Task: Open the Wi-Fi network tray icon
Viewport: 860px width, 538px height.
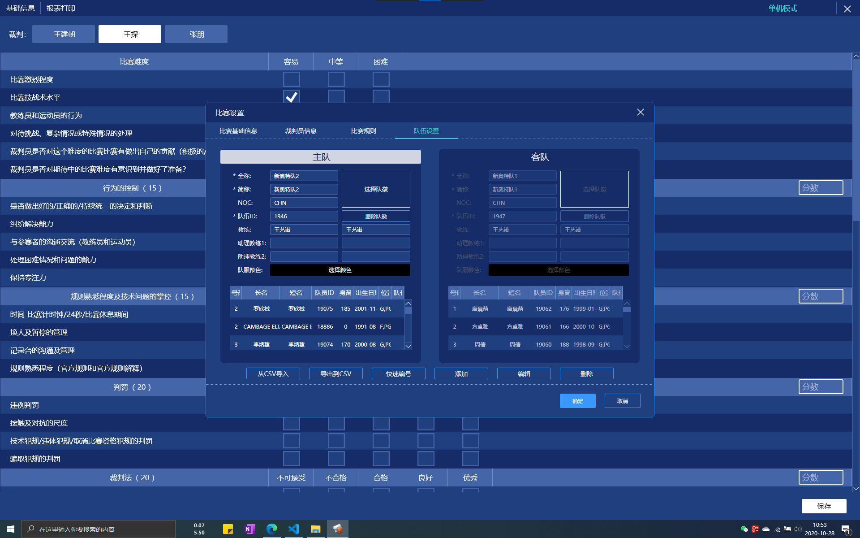Action: [x=777, y=529]
